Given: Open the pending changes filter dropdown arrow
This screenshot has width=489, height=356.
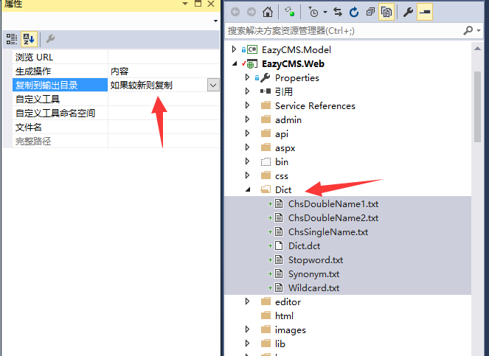Looking at the screenshot, I should click(x=325, y=12).
